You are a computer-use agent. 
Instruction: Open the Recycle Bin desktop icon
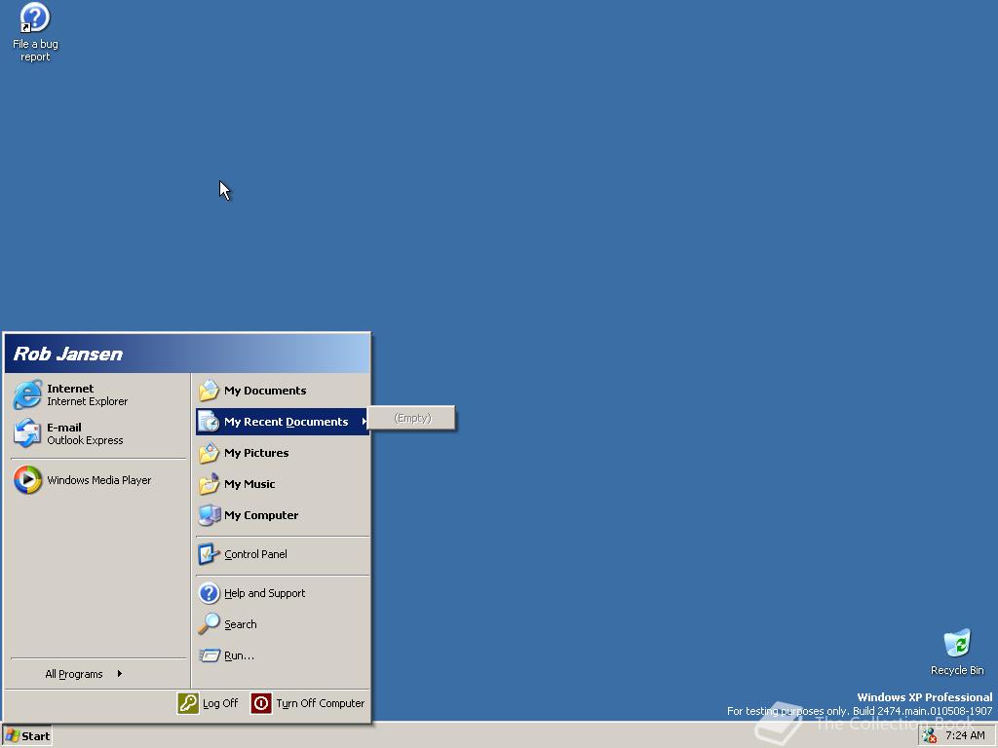pyautogui.click(x=957, y=652)
